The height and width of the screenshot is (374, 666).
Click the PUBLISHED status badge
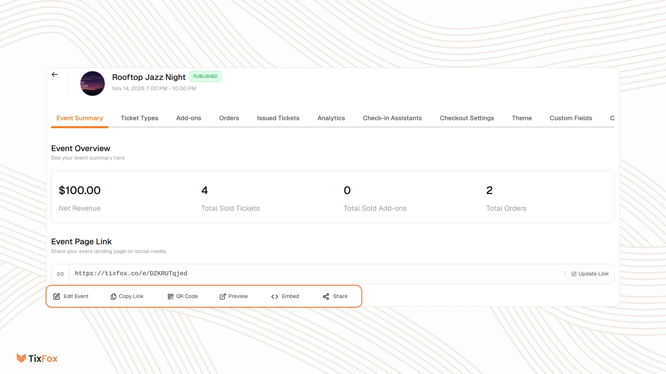[x=205, y=76]
